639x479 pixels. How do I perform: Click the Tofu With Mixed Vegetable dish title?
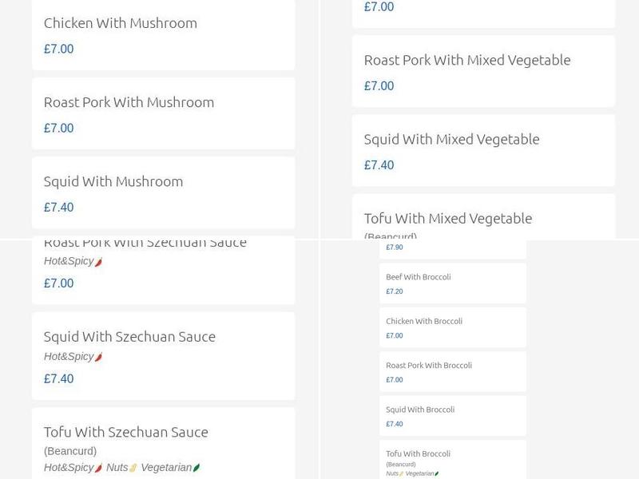click(448, 218)
